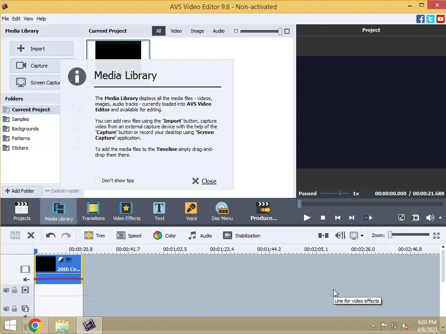Close the Media Library tip

pyautogui.click(x=204, y=181)
